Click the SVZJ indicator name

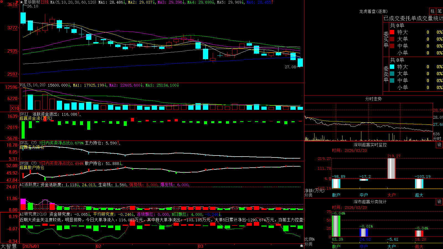pyautogui.click(x=24, y=114)
